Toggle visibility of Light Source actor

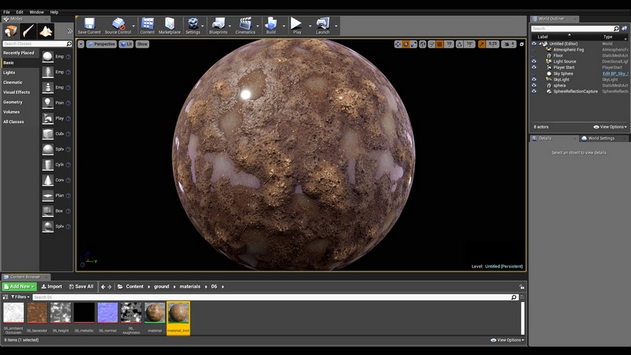(x=534, y=62)
